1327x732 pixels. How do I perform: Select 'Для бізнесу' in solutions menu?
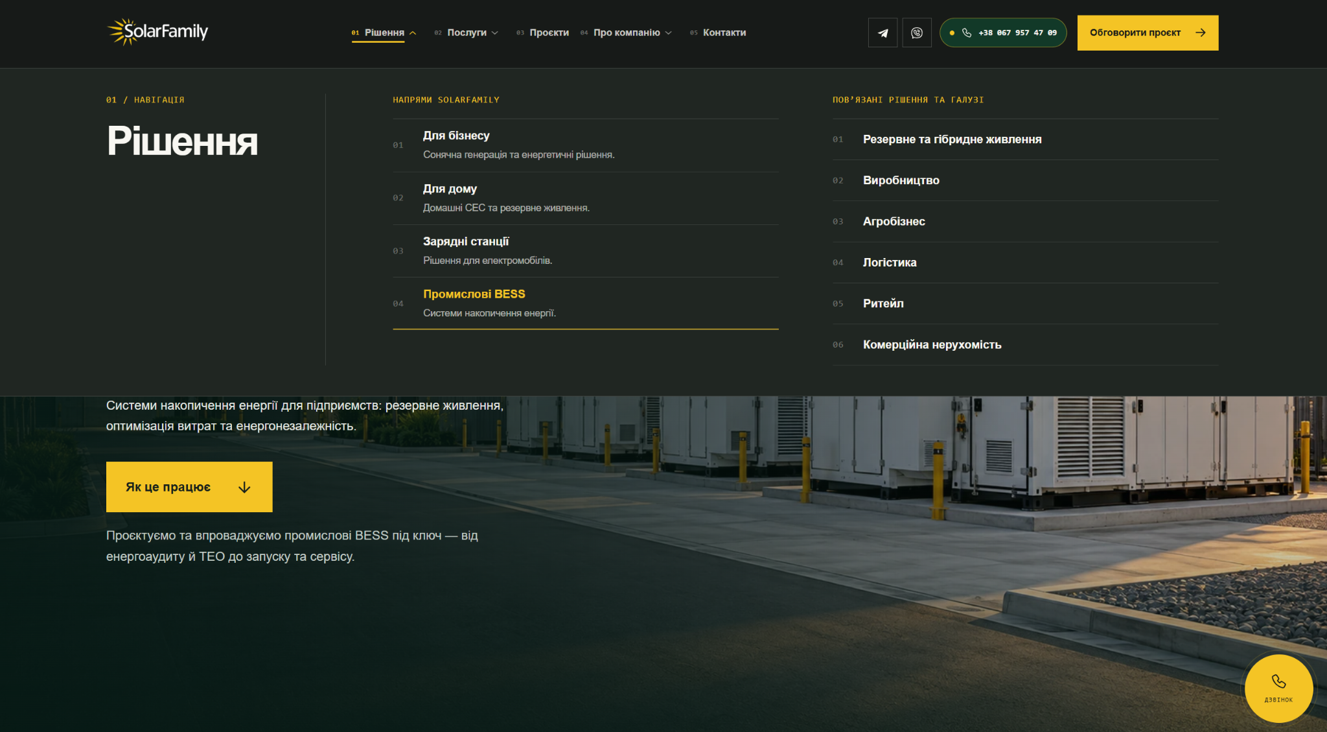click(x=586, y=145)
